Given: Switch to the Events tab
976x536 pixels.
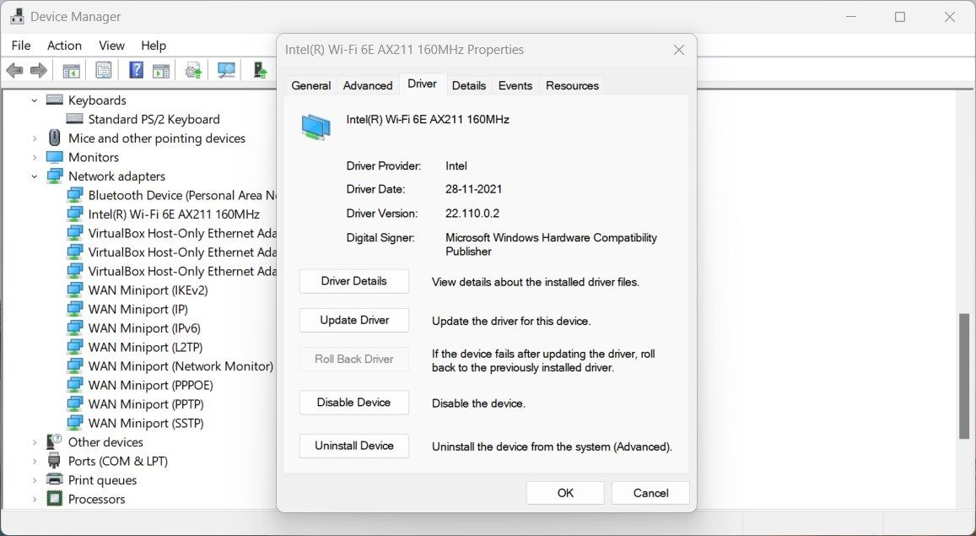Looking at the screenshot, I should tap(515, 85).
